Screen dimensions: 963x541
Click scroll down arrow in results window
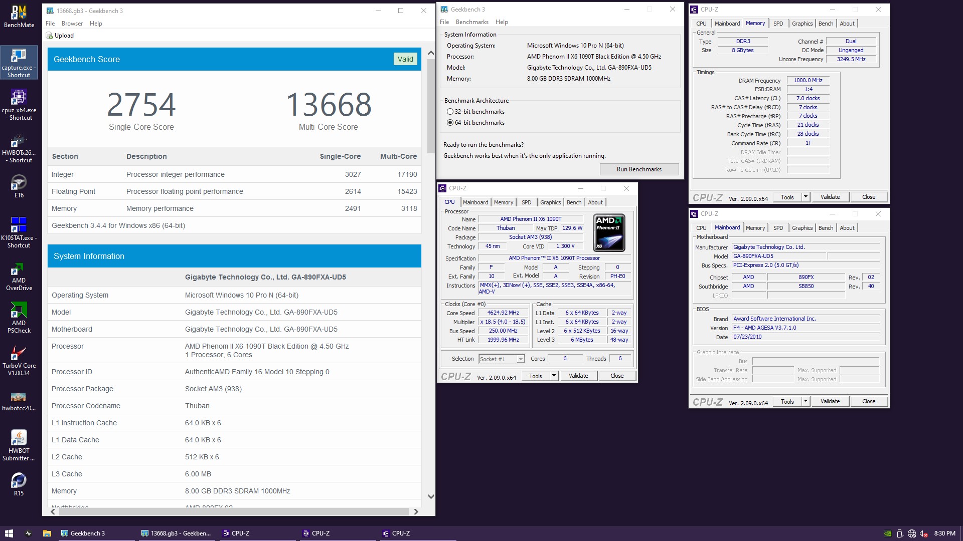(x=431, y=496)
